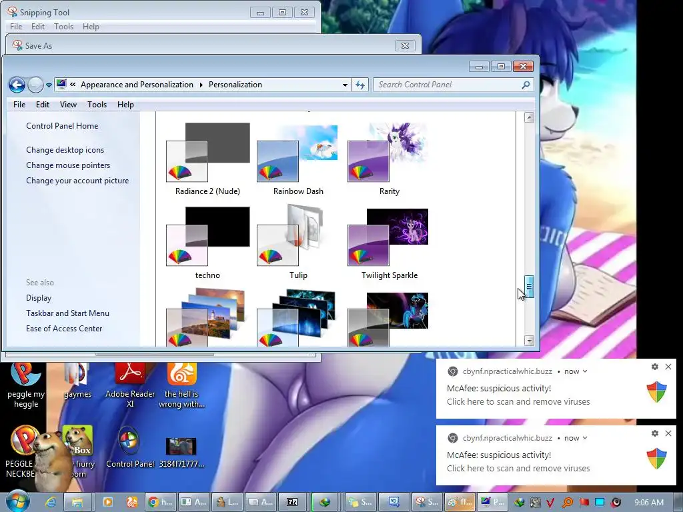Click the vertical scrollbar thumb
683x512 pixels.
(529, 287)
